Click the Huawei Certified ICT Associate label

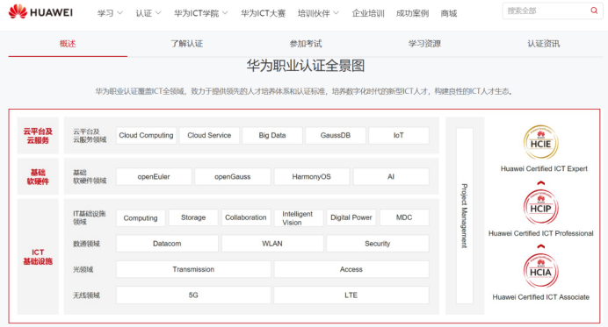(541, 297)
